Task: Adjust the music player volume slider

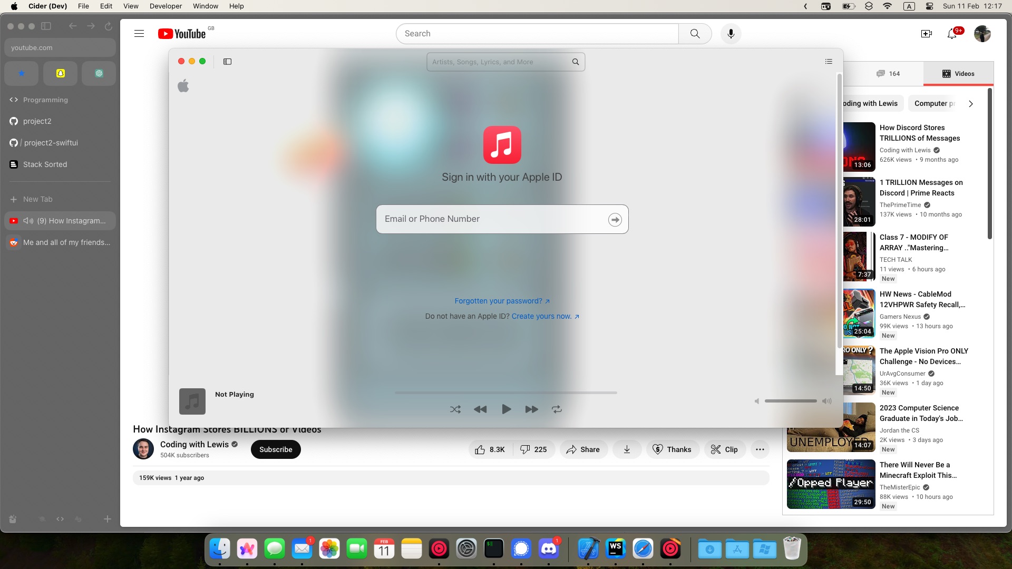Action: pyautogui.click(x=791, y=401)
